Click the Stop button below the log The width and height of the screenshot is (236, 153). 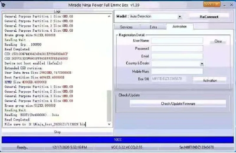pos(57,132)
